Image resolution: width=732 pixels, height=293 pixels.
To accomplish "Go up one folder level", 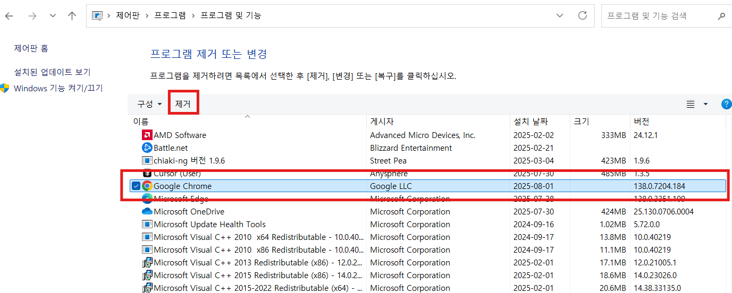I will tap(72, 16).
